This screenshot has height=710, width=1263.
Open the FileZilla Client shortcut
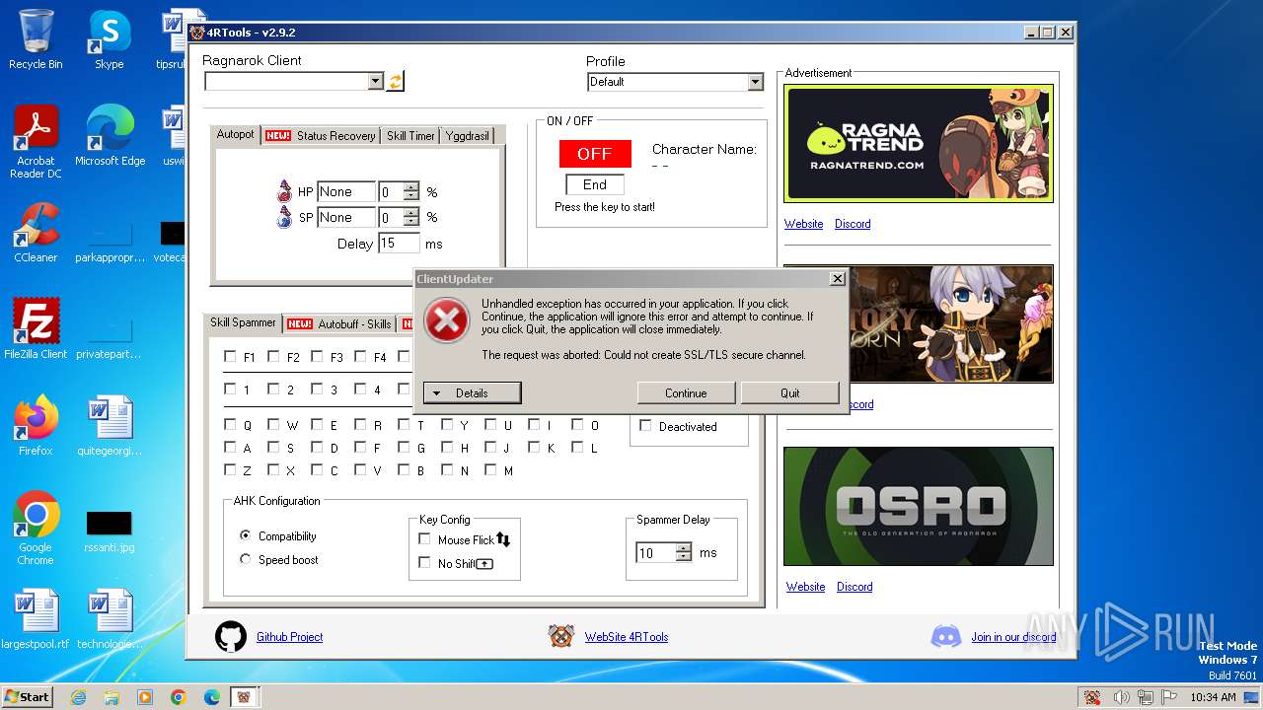click(x=36, y=328)
